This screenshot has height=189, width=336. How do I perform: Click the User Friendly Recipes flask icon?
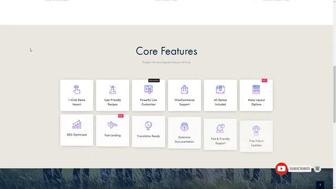point(112,90)
